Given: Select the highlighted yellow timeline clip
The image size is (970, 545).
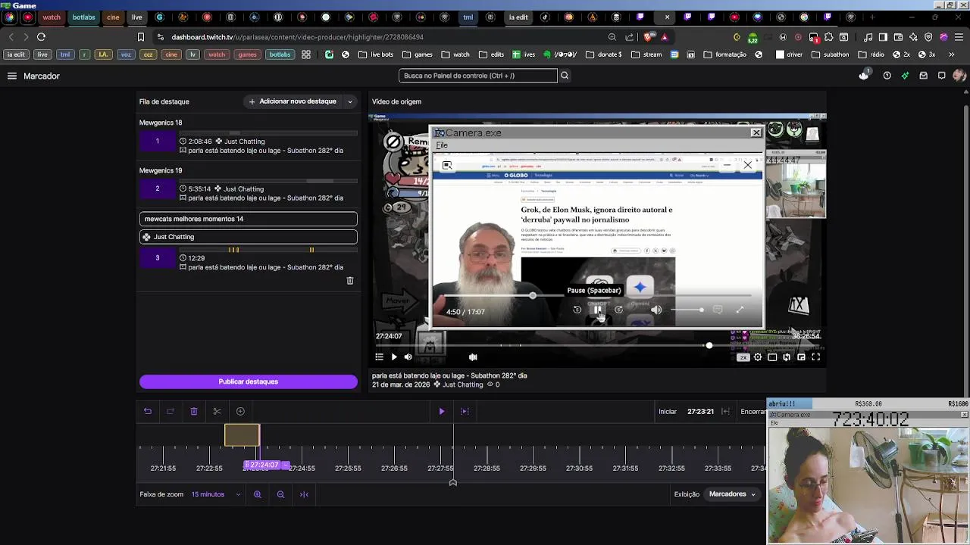Looking at the screenshot, I should click(242, 435).
